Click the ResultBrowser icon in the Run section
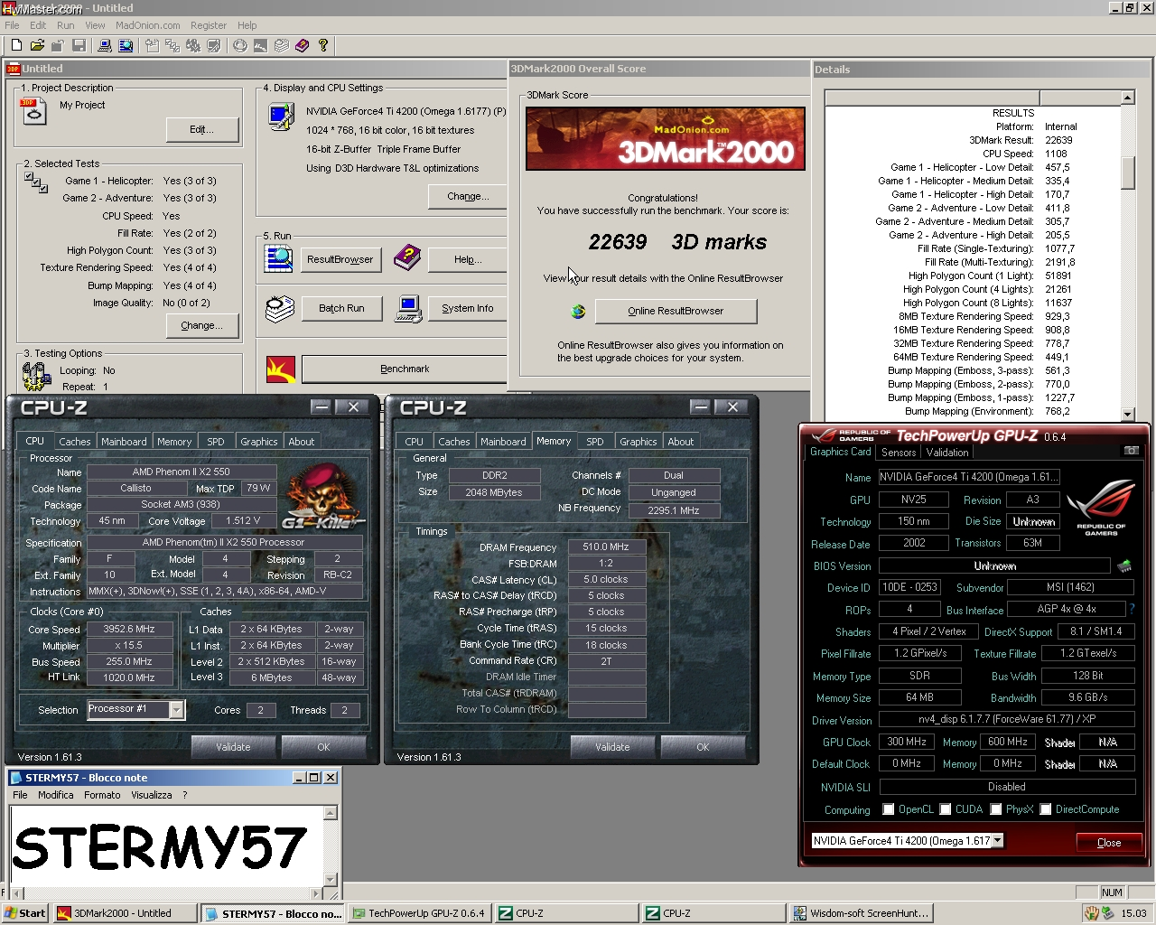 pos(278,258)
